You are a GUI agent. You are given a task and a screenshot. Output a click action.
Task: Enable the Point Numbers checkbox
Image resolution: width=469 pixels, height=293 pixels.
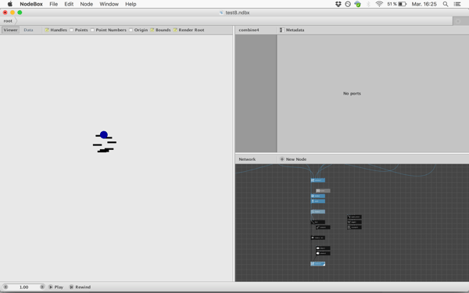92,30
